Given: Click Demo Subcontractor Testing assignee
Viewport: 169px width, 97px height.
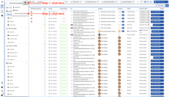Looking at the screenshot, I should pyautogui.click(x=108, y=31).
